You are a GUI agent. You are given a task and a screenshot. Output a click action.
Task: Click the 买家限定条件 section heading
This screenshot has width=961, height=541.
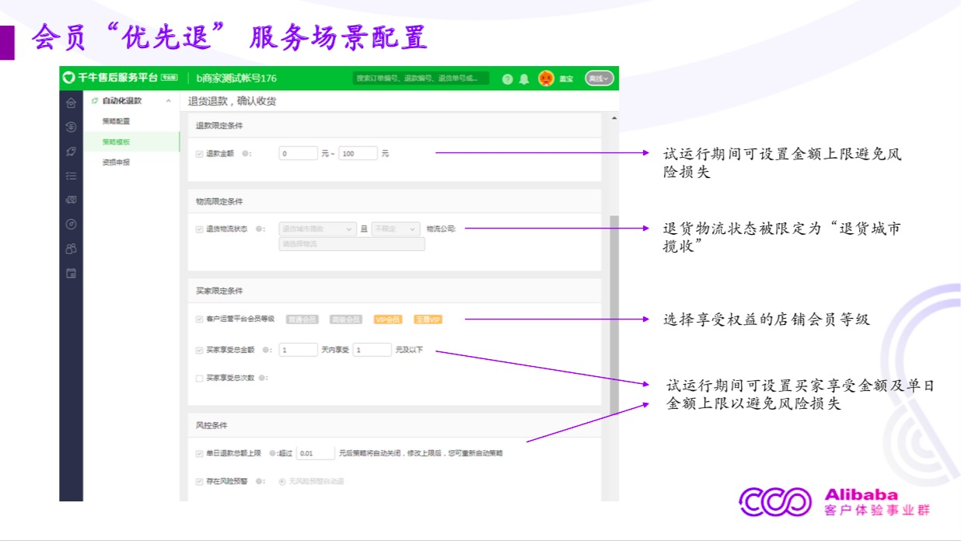pyautogui.click(x=219, y=291)
